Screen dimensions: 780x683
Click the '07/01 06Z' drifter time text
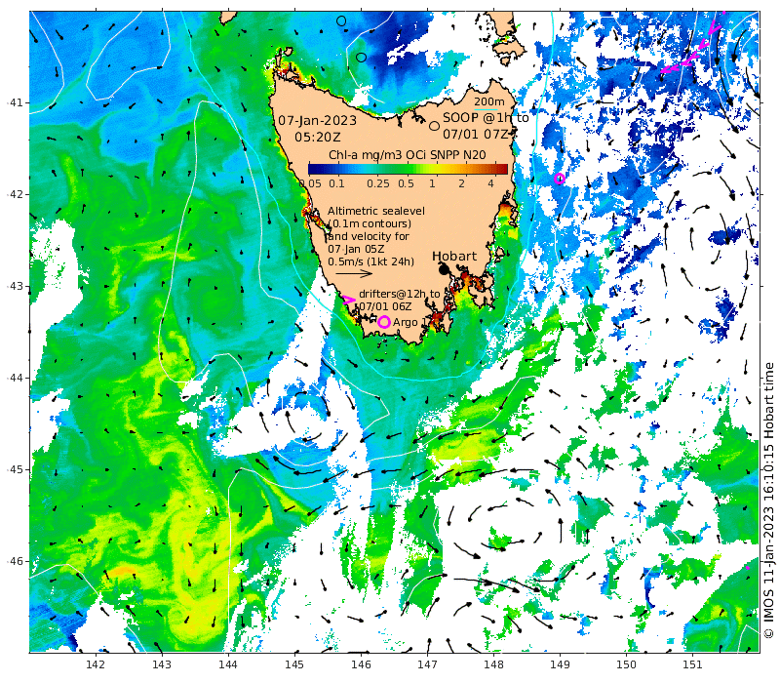385,306
